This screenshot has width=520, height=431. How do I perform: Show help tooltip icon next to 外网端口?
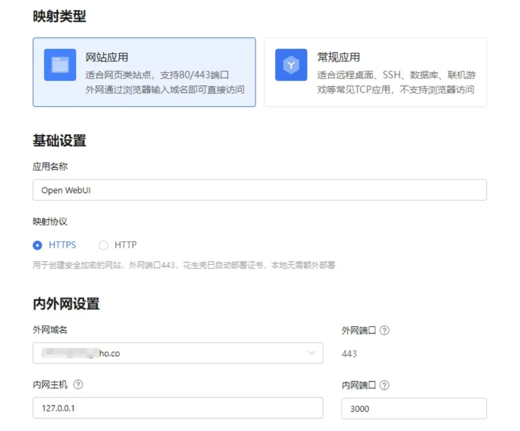tap(384, 330)
